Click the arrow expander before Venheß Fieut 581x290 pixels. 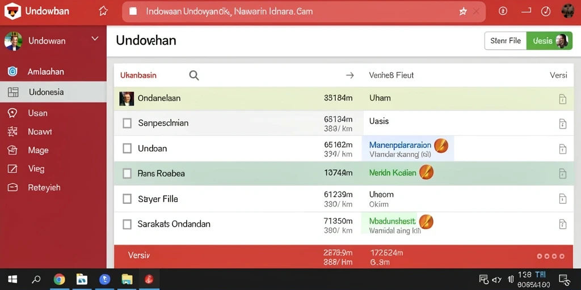click(x=350, y=75)
